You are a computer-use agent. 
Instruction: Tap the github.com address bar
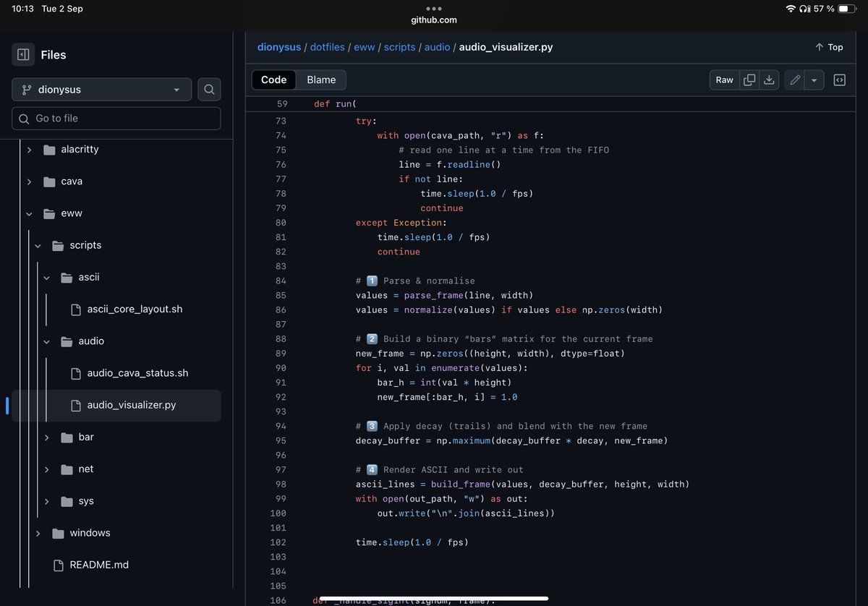coord(434,20)
